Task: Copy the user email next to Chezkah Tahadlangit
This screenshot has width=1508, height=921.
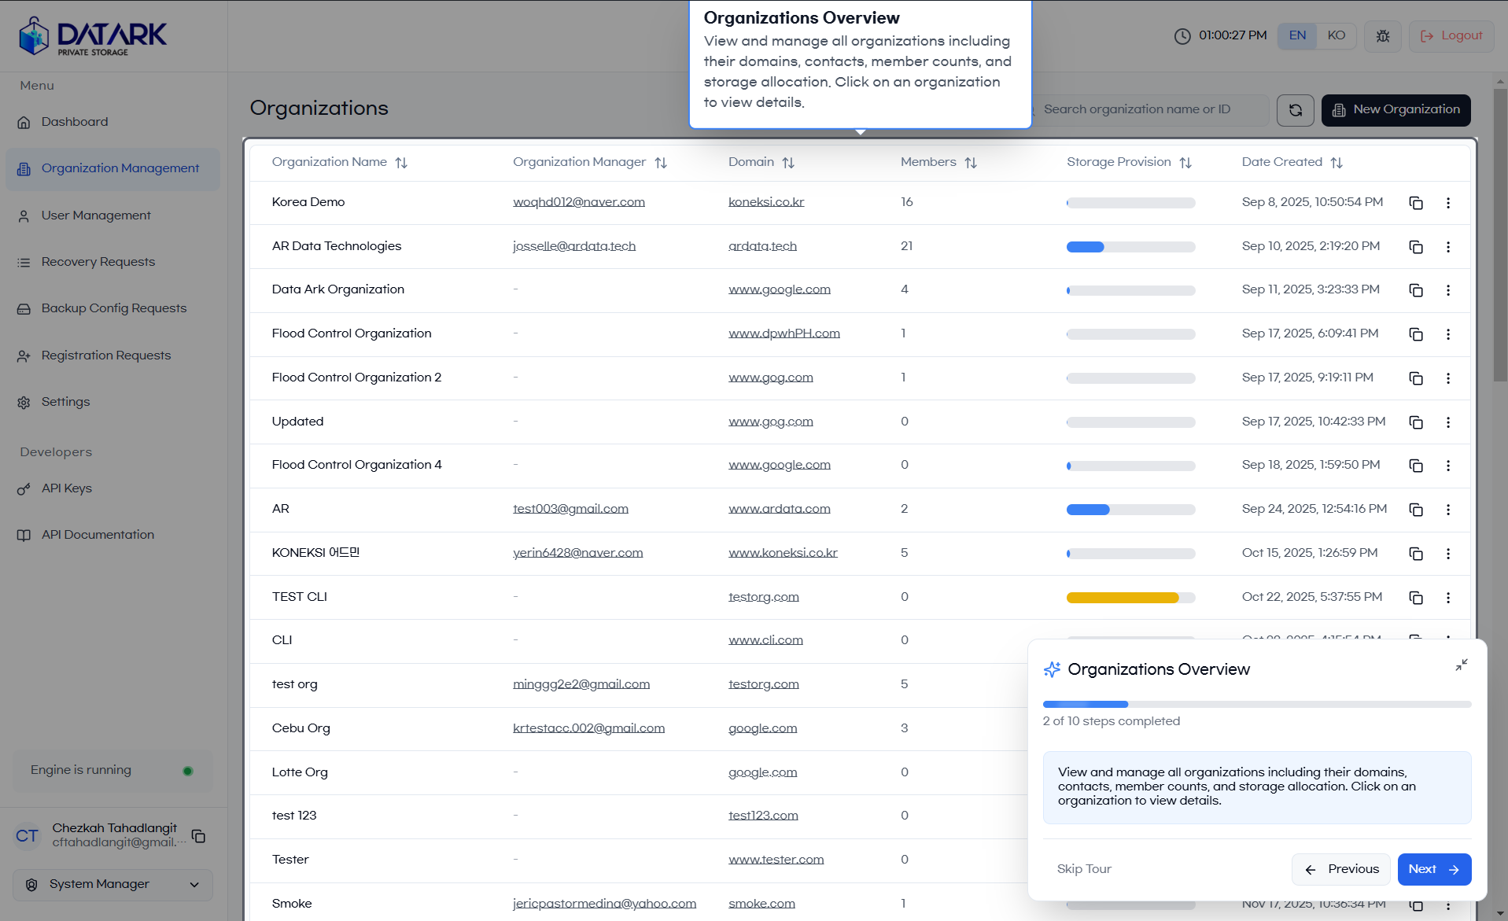Action: coord(199,836)
